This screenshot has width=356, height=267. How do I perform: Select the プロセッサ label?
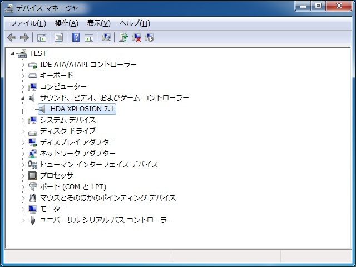(57, 176)
